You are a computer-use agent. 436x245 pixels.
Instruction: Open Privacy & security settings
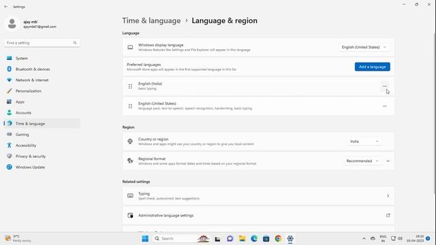pos(42,157)
